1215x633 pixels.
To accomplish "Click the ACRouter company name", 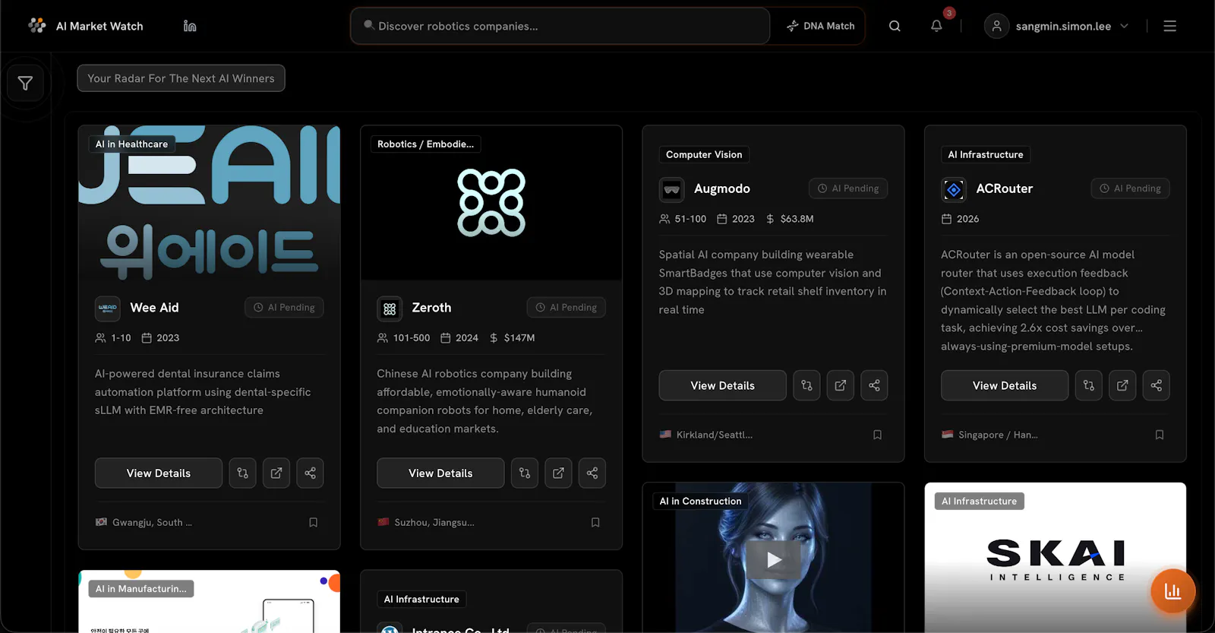I will point(1004,188).
